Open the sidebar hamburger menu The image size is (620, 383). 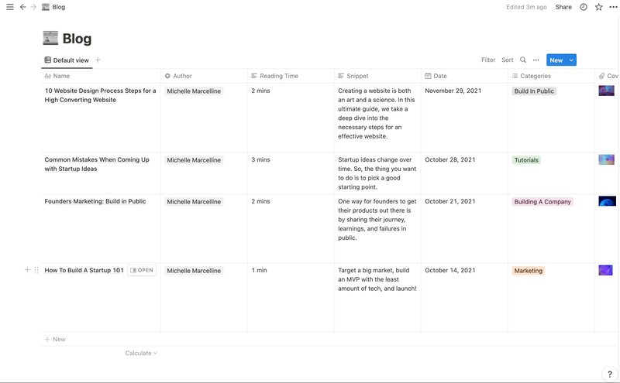click(x=10, y=7)
